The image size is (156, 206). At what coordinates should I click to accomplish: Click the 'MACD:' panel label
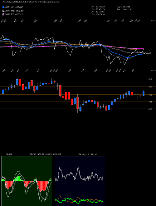[9, 154]
